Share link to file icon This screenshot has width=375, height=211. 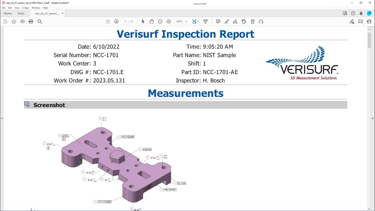(352, 21)
